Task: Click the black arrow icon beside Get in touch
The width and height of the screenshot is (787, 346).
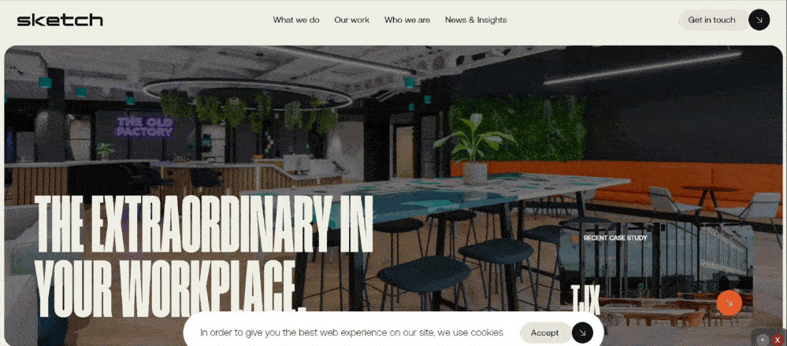Action: point(759,20)
